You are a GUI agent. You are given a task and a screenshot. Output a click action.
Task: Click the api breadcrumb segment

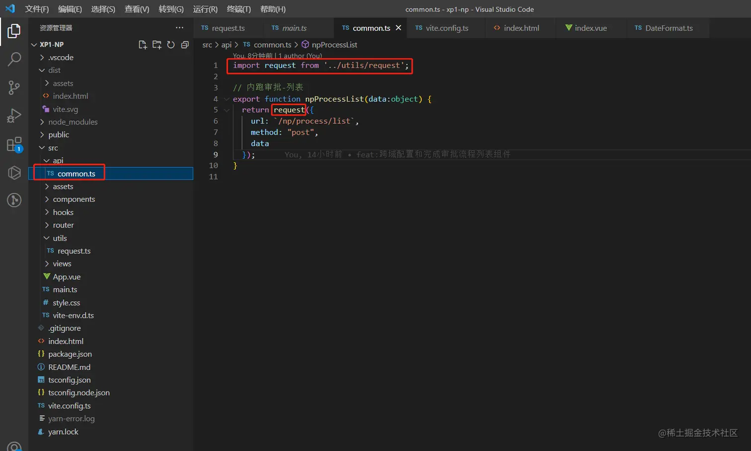226,45
